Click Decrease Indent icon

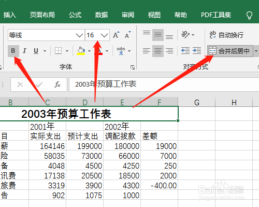(x=185, y=51)
